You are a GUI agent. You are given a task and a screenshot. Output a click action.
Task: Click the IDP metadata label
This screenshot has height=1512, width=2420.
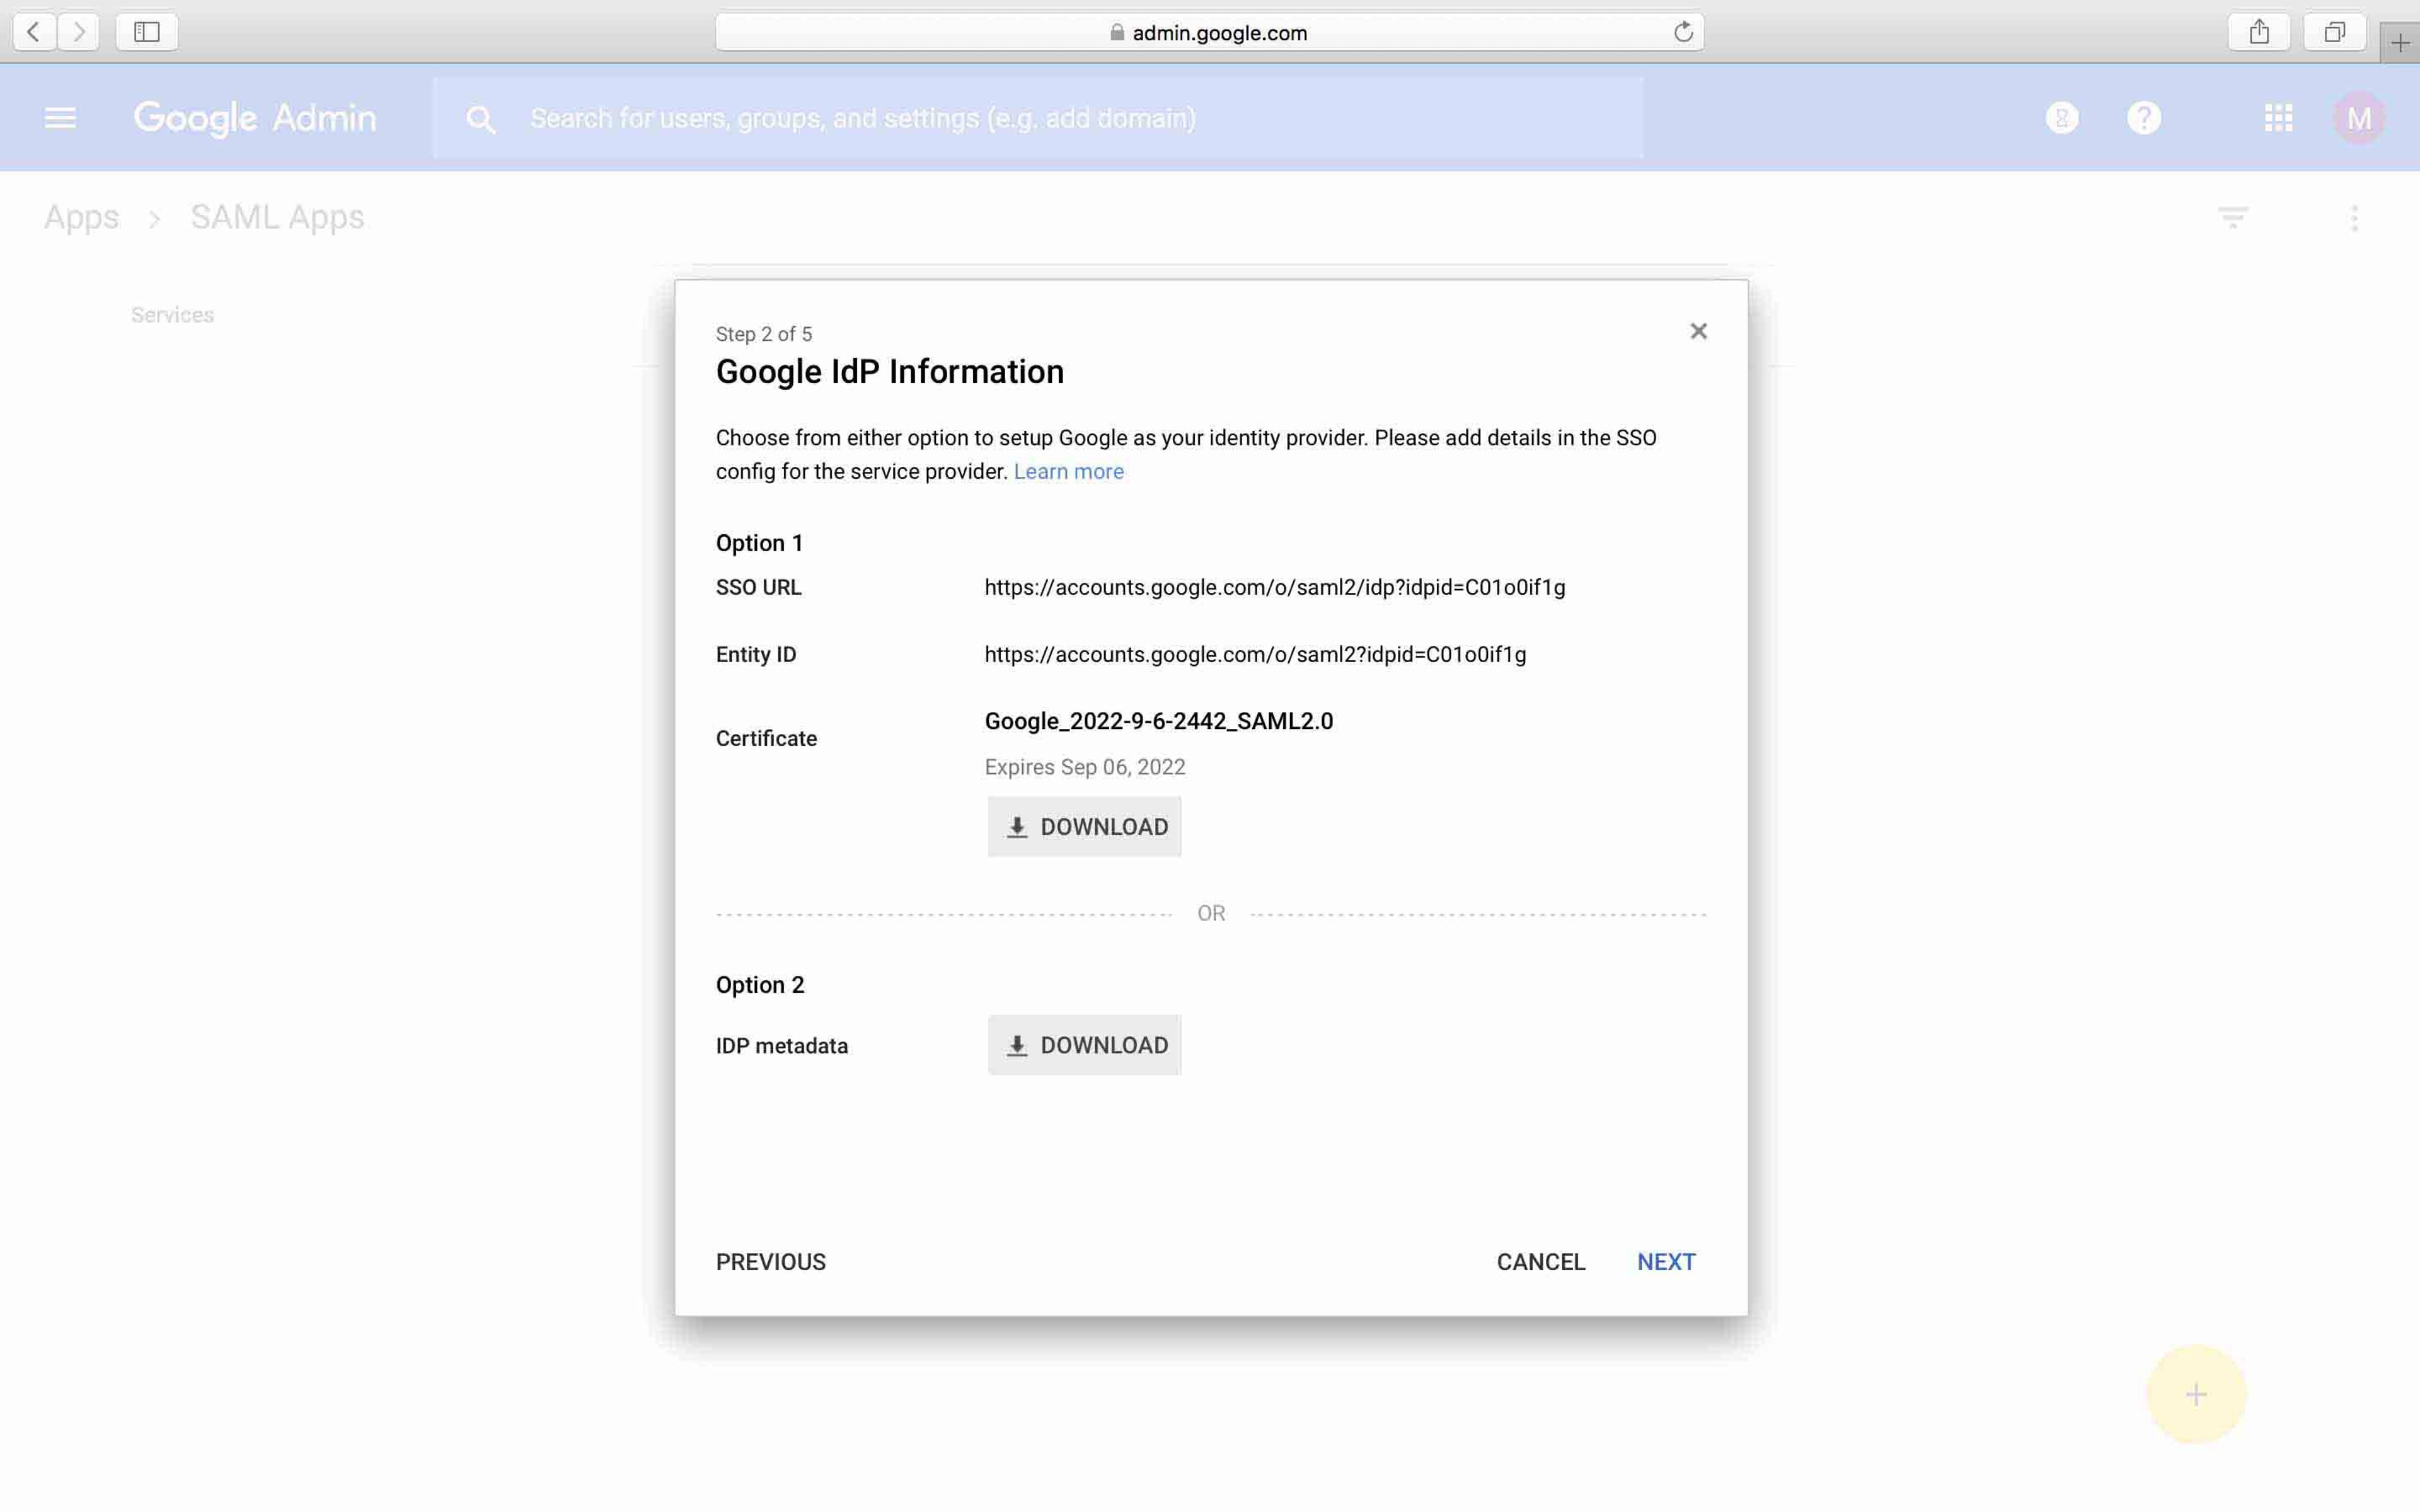click(782, 1046)
